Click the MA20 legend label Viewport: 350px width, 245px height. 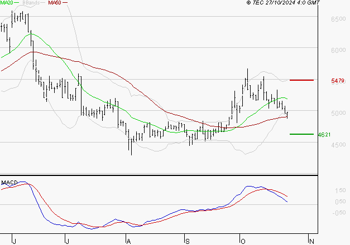coord(6,3)
